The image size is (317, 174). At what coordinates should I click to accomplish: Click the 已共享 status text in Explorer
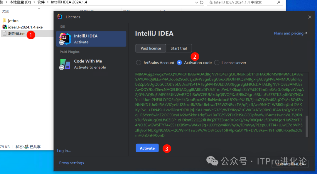click(x=35, y=147)
